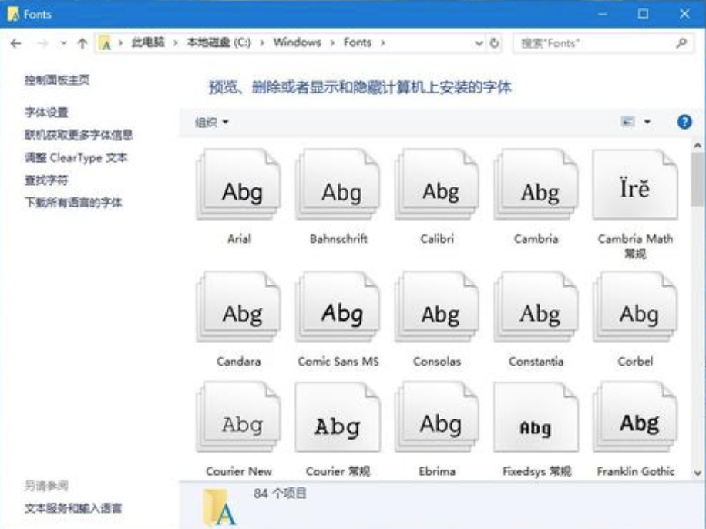Click the view layout icon in toolbar
The width and height of the screenshot is (706, 529).
(x=627, y=122)
